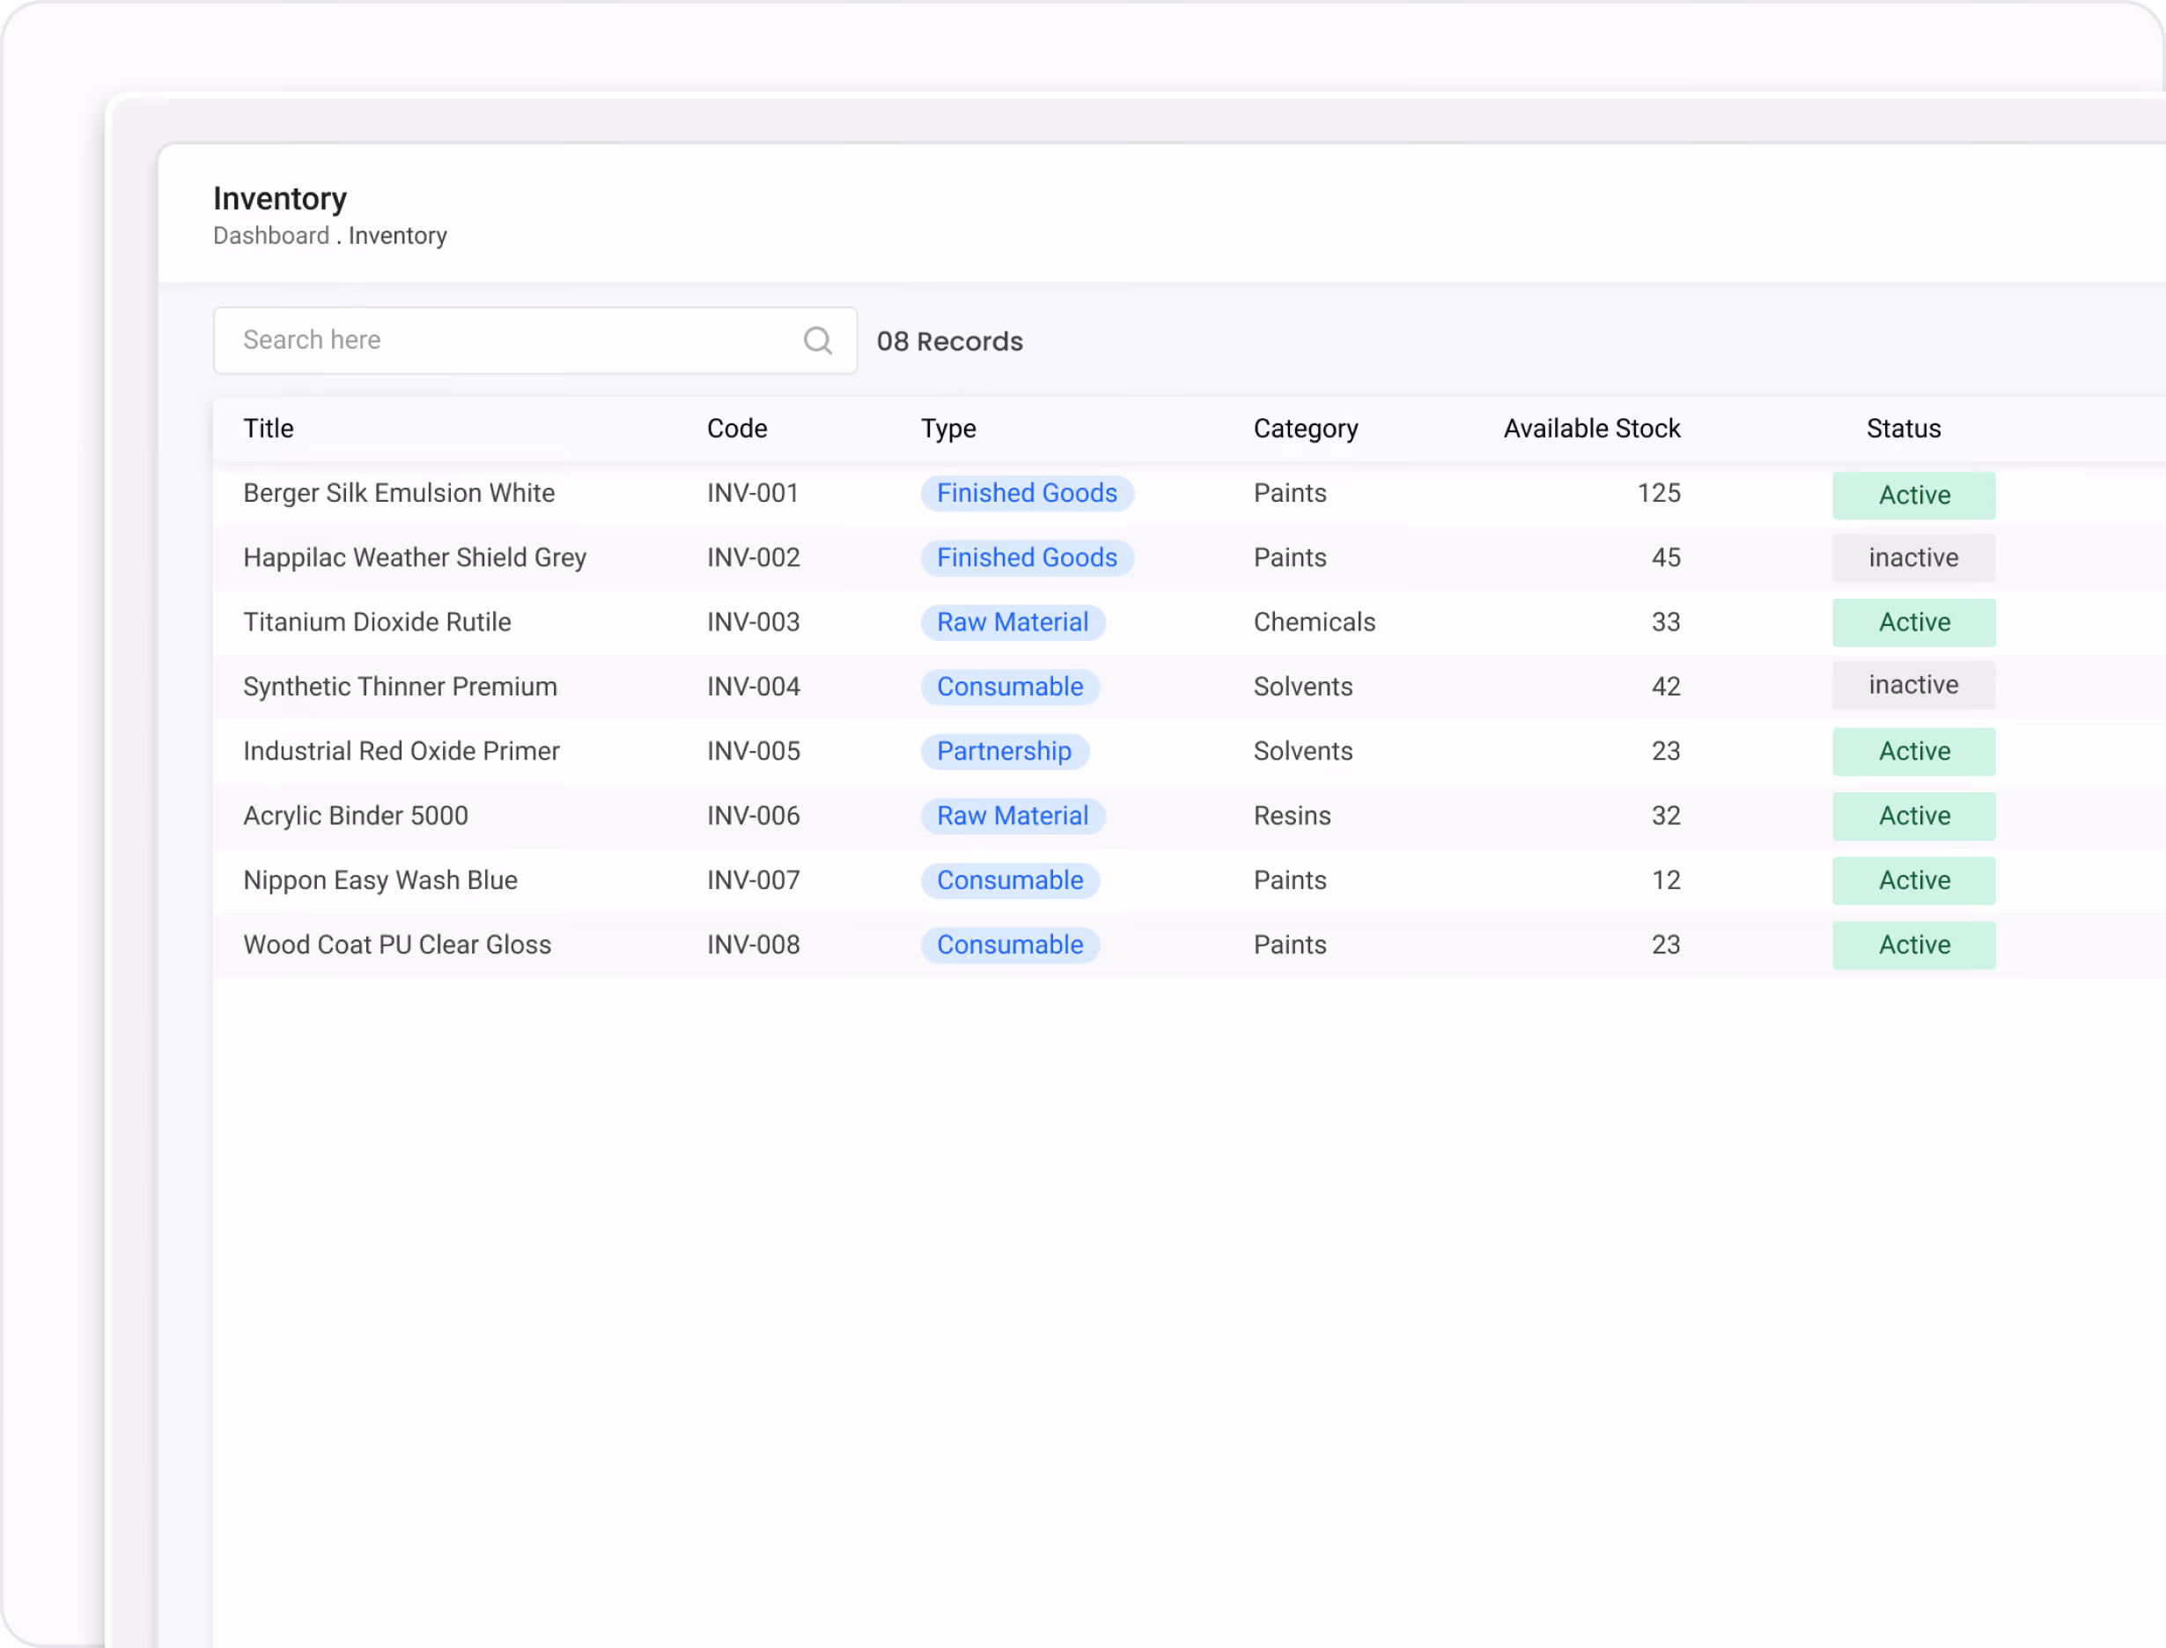Sort by the Code column header
The width and height of the screenshot is (2166, 1648).
[x=737, y=429]
